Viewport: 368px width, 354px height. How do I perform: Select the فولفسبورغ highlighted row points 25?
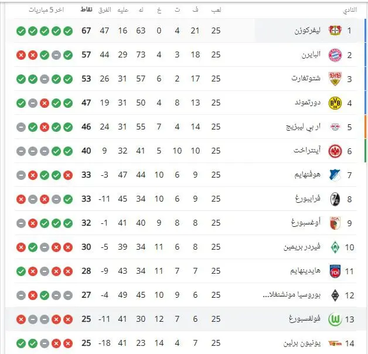pyautogui.click(x=86, y=319)
